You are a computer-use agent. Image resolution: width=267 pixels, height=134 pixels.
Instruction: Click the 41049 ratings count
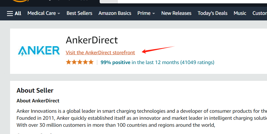coord(197,62)
